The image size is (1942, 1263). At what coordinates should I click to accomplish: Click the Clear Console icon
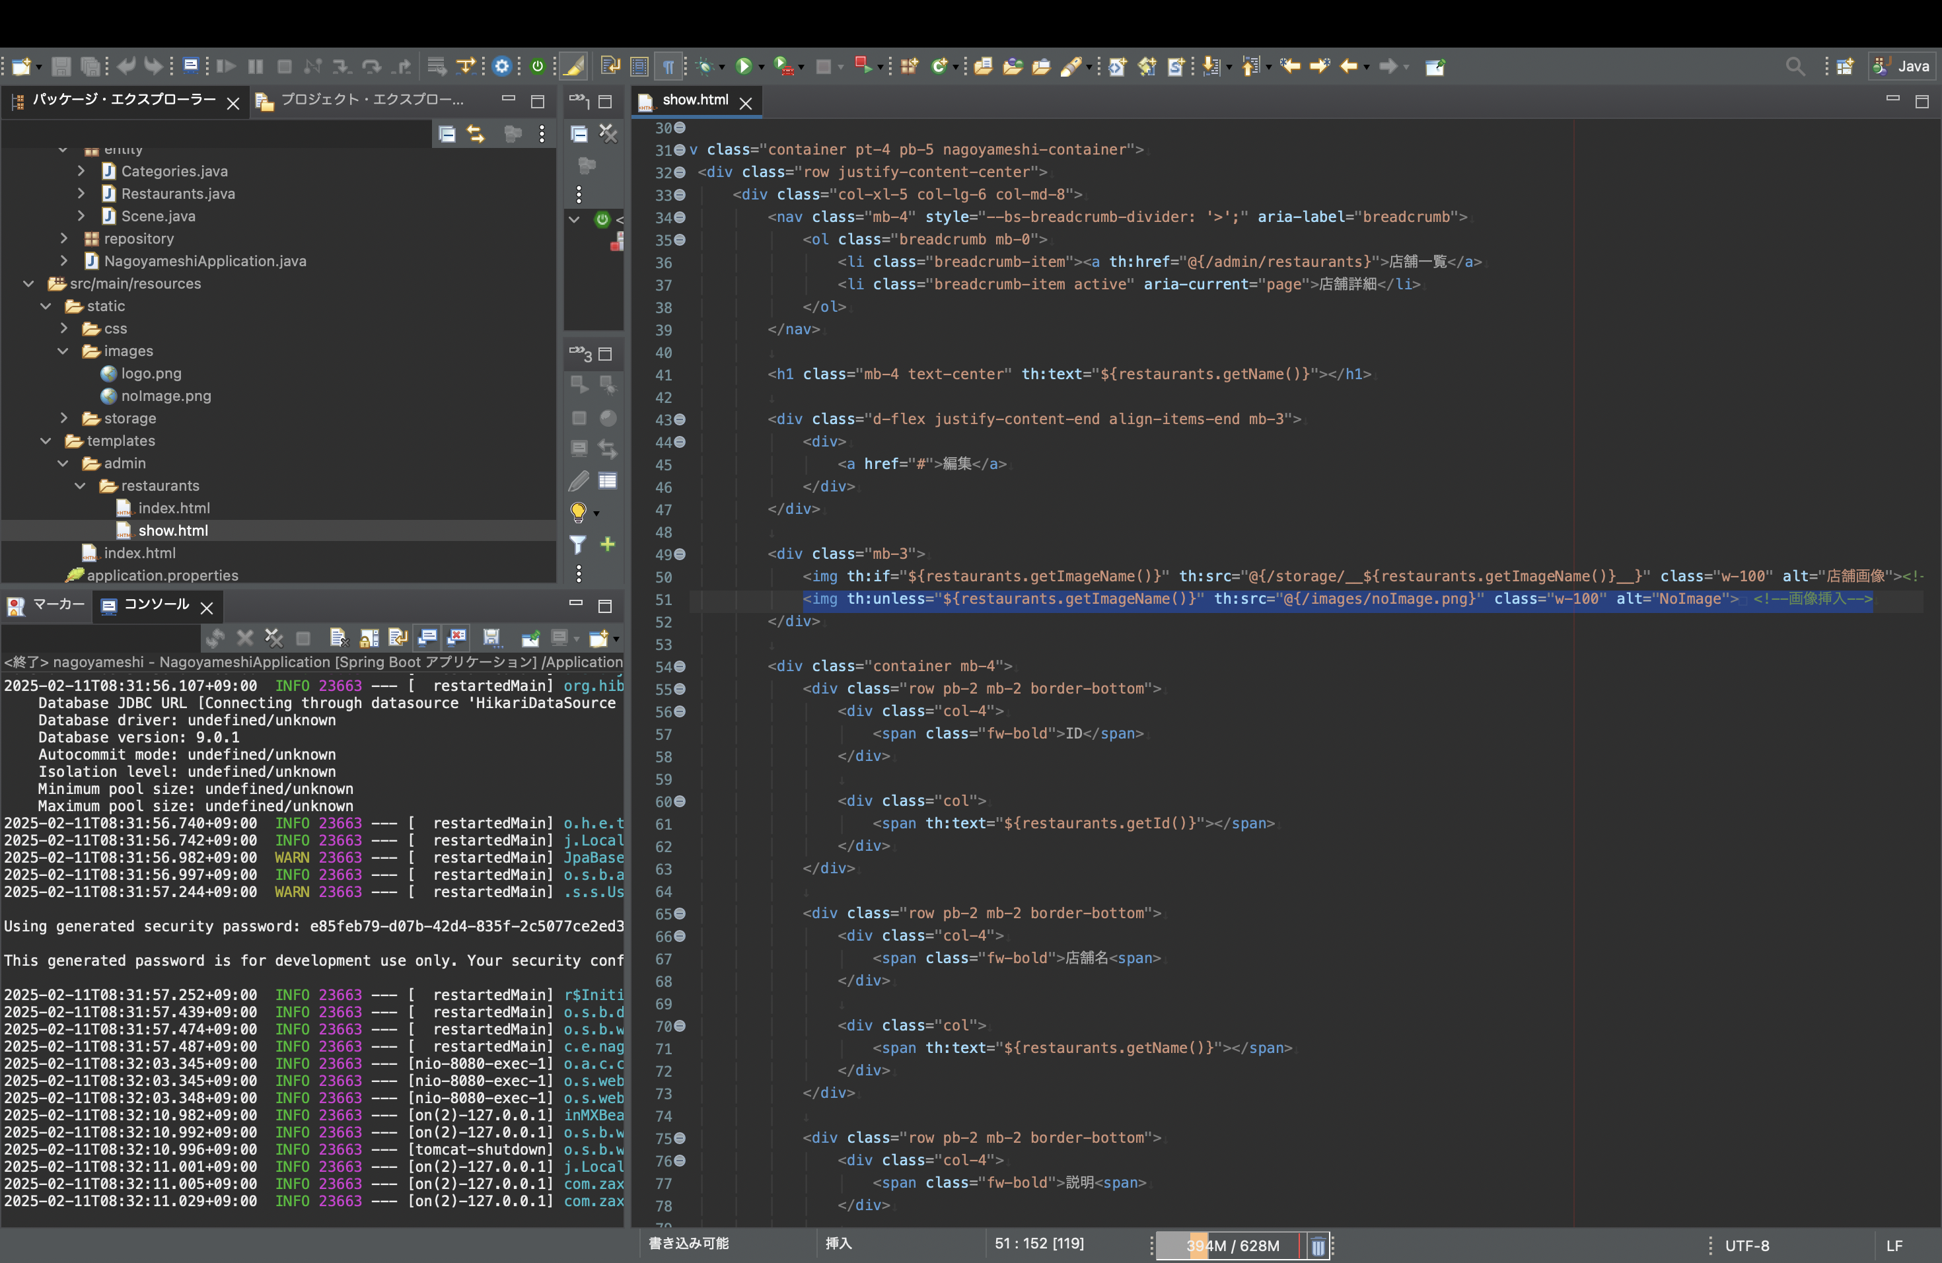point(339,637)
